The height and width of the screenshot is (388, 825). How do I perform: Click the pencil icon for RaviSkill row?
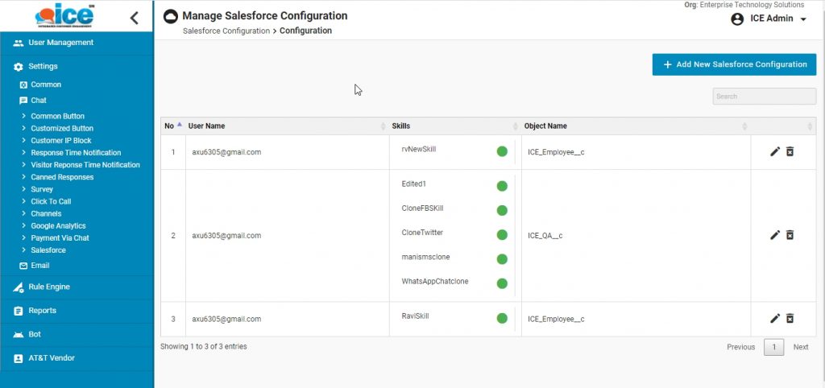pyautogui.click(x=775, y=319)
